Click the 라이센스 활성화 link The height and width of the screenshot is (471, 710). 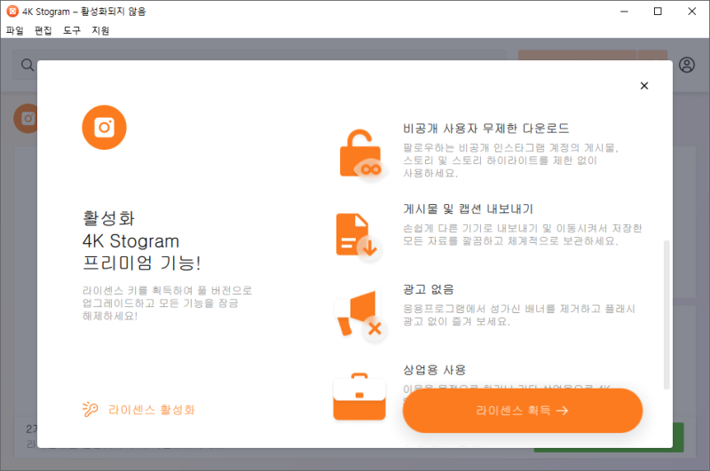click(x=151, y=410)
